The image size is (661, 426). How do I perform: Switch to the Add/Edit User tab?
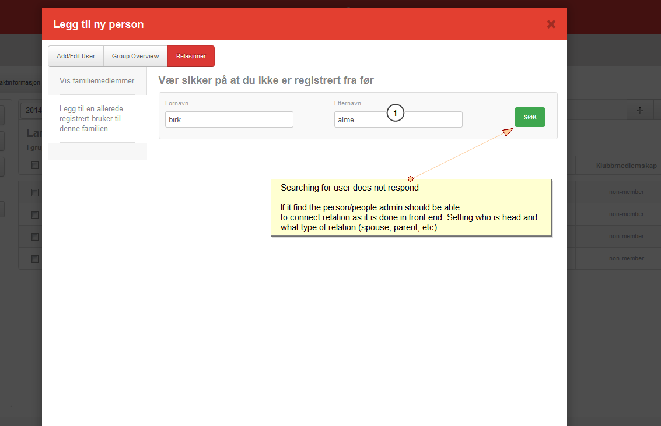click(x=76, y=56)
